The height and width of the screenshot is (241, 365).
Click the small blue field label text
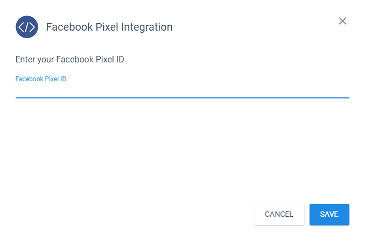(x=41, y=79)
